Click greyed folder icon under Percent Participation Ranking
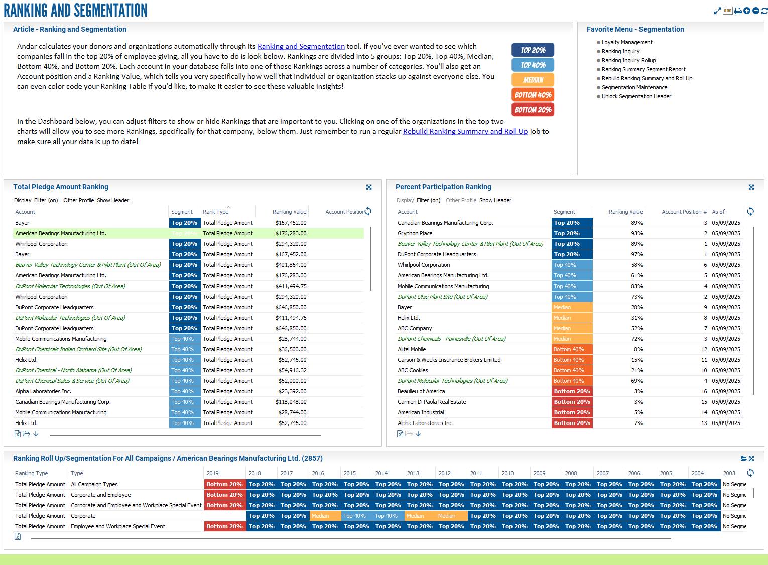The image size is (768, 565). pyautogui.click(x=409, y=434)
